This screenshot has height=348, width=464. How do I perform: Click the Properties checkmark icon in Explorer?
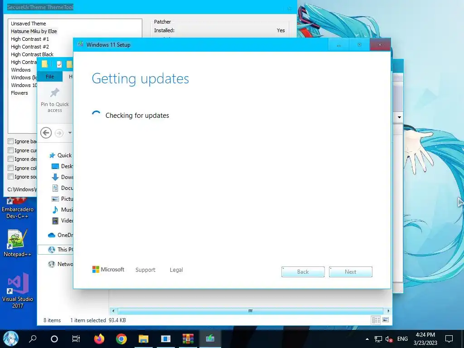coord(59,64)
